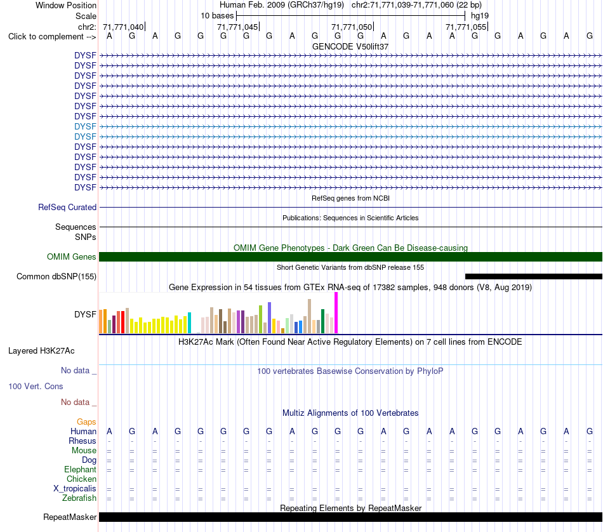Click the tall magenta GTEx expression bar
The height and width of the screenshot is (532, 603).
pos(336,313)
